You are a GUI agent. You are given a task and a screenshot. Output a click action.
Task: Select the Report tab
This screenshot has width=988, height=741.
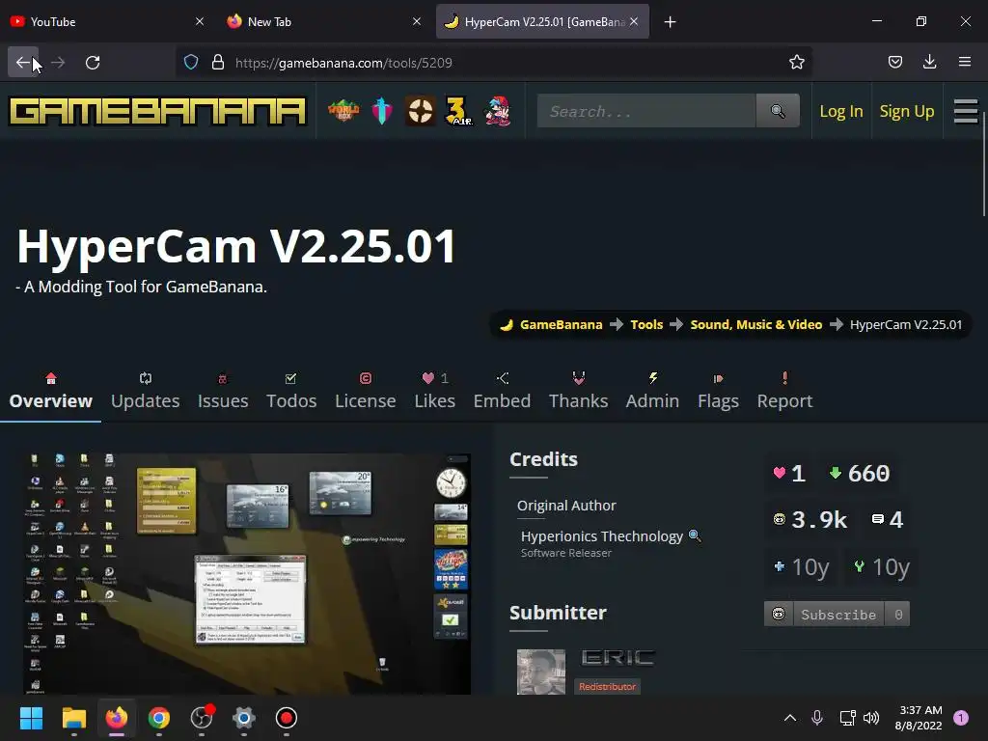coord(785,392)
